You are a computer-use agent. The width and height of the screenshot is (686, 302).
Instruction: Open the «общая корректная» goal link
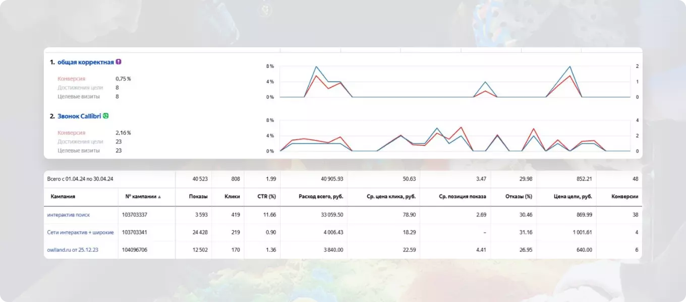(x=85, y=62)
